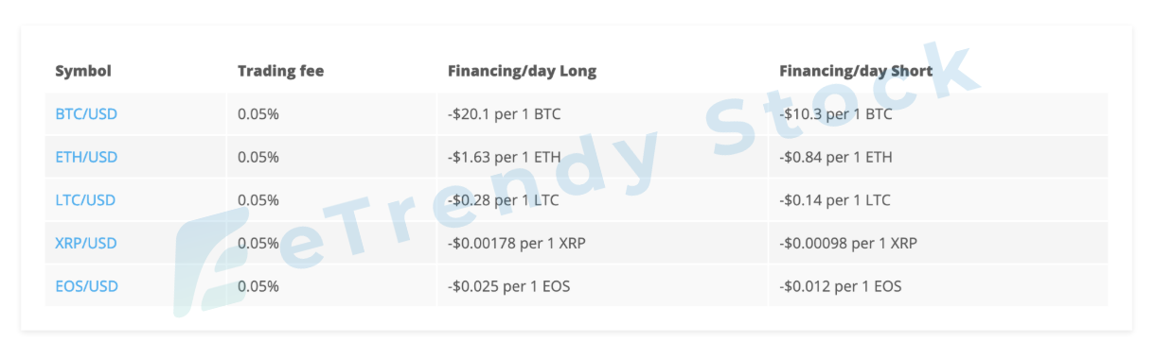Select the -$0.00178 per 1 XRP cell
This screenshot has height=359, width=1155.
pos(602,243)
